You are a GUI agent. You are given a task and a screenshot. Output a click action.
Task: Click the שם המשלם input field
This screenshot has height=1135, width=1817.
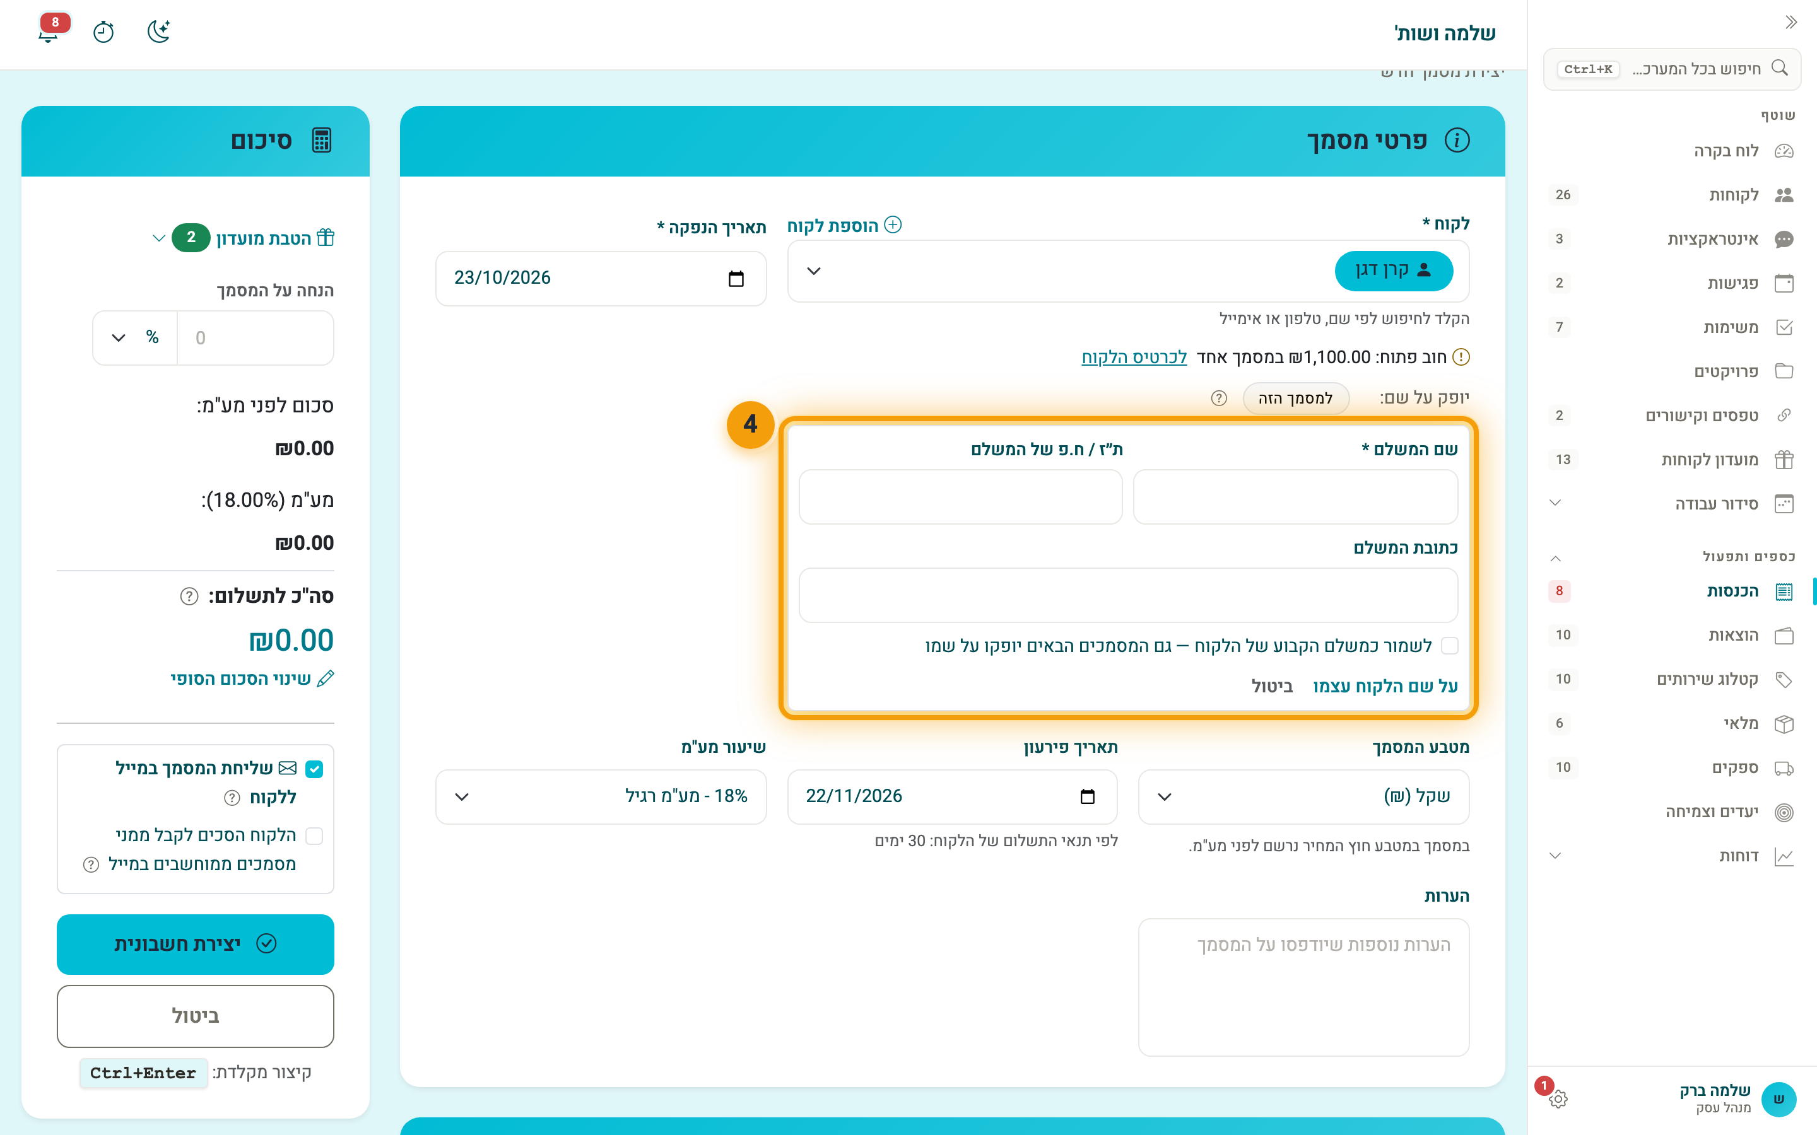tap(1295, 497)
